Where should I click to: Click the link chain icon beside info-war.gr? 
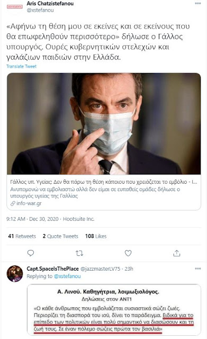pyautogui.click(x=13, y=203)
